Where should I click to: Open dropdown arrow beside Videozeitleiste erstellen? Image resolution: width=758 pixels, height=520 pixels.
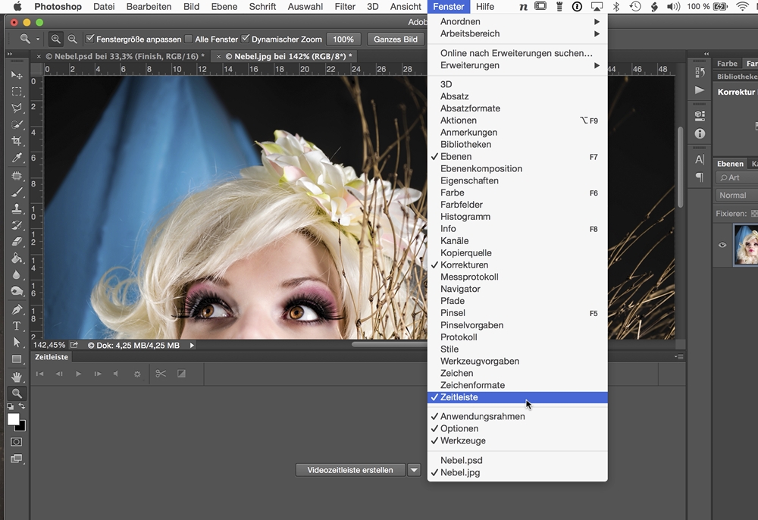pyautogui.click(x=414, y=470)
